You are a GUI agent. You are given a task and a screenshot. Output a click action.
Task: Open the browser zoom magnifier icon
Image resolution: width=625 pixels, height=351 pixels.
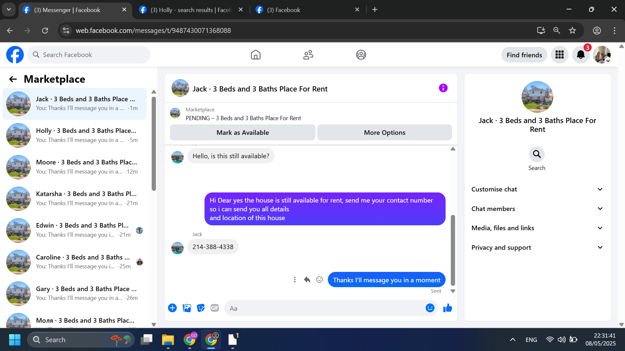pyautogui.click(x=557, y=31)
